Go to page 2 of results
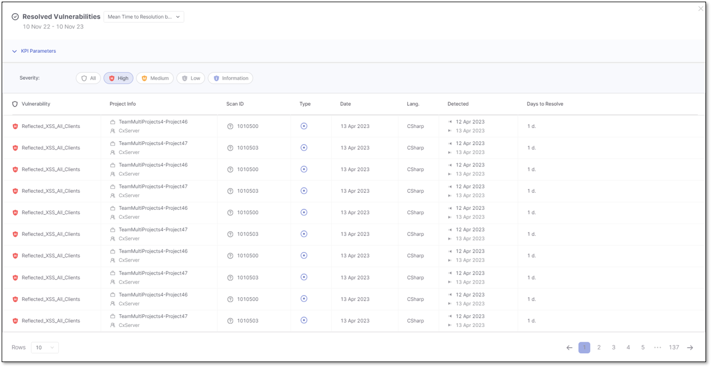 pyautogui.click(x=599, y=348)
